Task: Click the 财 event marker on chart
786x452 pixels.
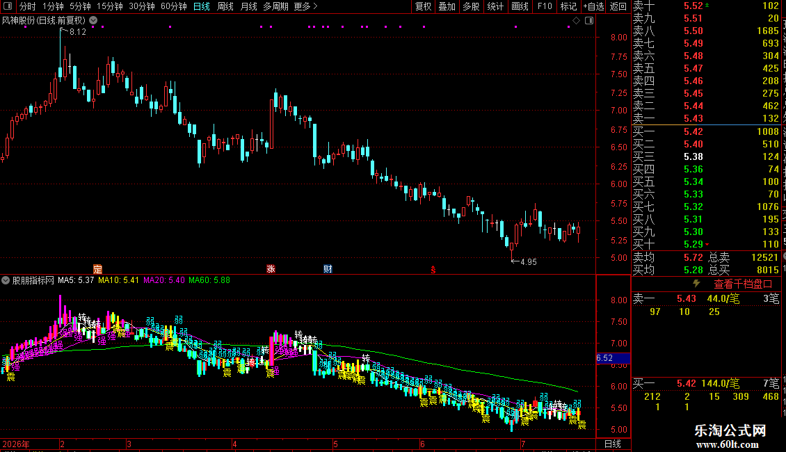Action: point(328,269)
